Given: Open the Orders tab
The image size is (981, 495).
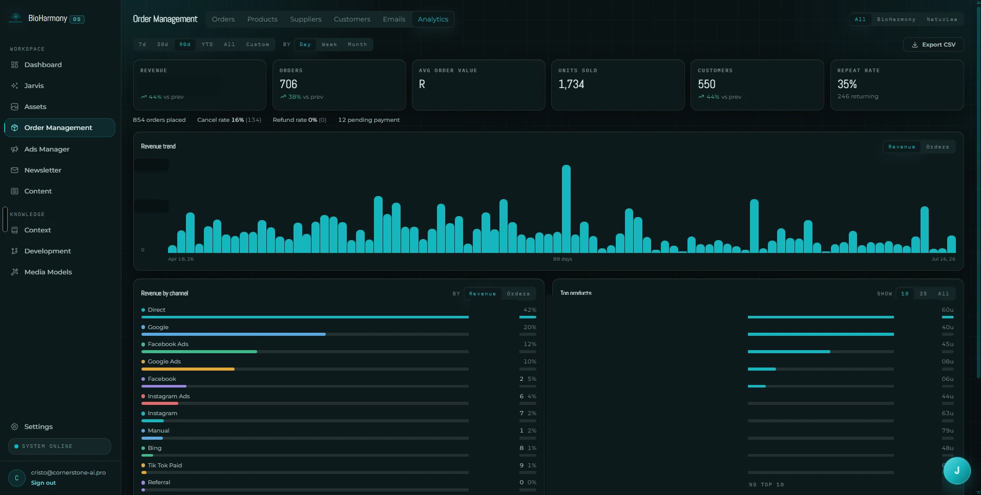Looking at the screenshot, I should pos(223,19).
